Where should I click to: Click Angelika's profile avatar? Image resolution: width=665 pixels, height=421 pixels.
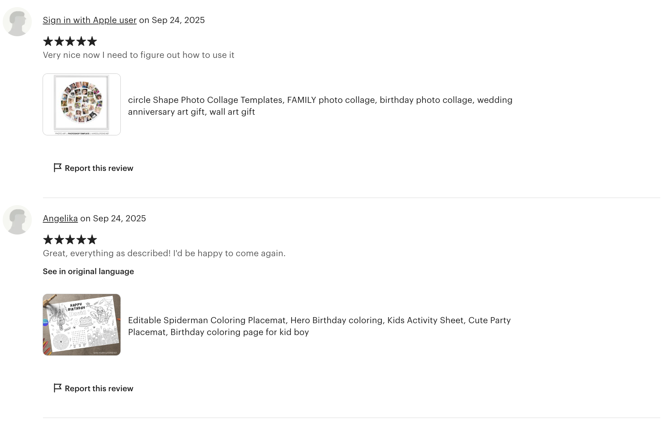point(17,220)
